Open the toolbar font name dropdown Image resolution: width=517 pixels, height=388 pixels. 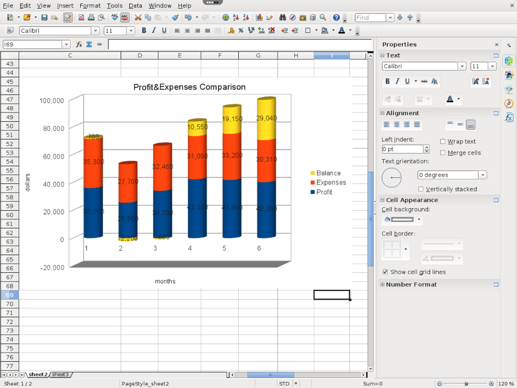95,31
